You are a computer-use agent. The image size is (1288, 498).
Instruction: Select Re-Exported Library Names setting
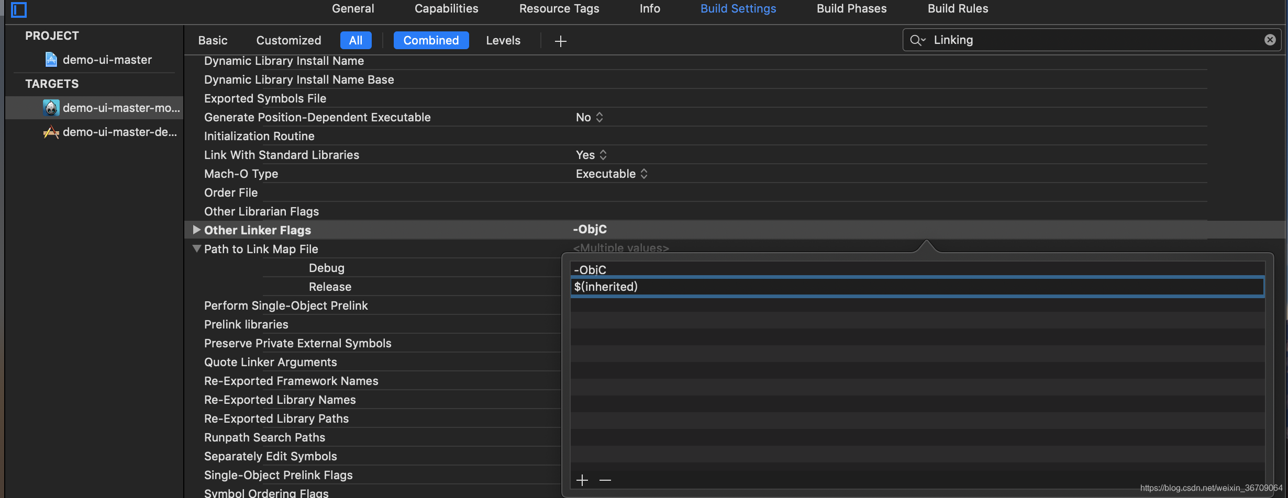coord(280,400)
